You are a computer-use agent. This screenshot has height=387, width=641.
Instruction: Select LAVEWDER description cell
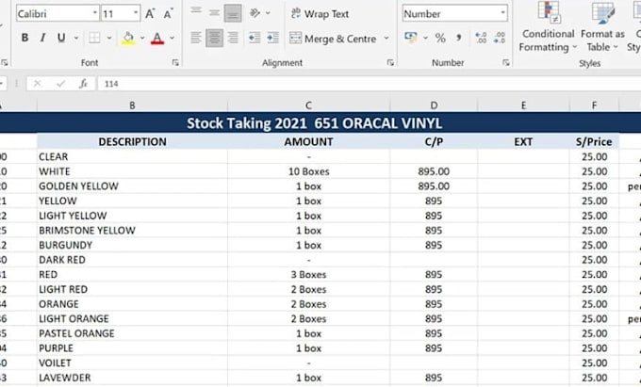click(132, 378)
